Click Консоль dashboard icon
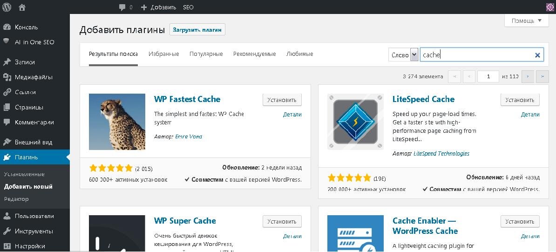556x252 pixels. tap(7, 27)
